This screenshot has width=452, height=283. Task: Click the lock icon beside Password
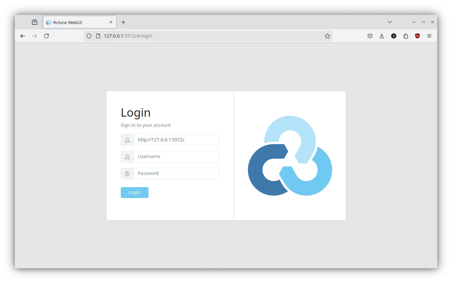pos(127,173)
